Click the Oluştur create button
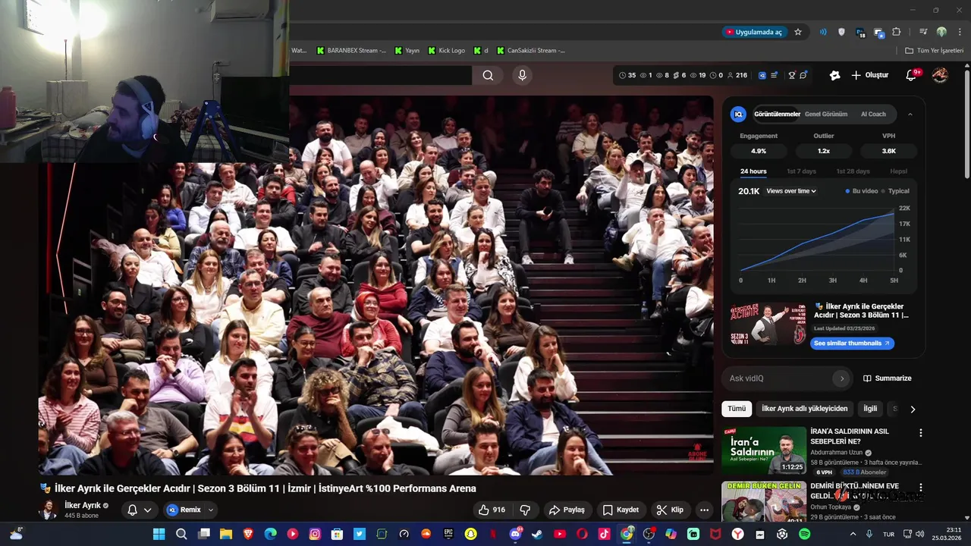Image resolution: width=971 pixels, height=546 pixels. tap(869, 75)
